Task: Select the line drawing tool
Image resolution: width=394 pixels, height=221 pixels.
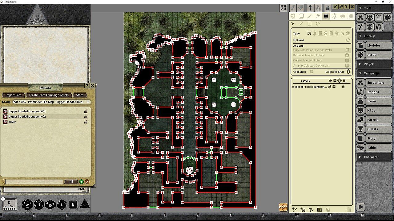Action: (301, 24)
